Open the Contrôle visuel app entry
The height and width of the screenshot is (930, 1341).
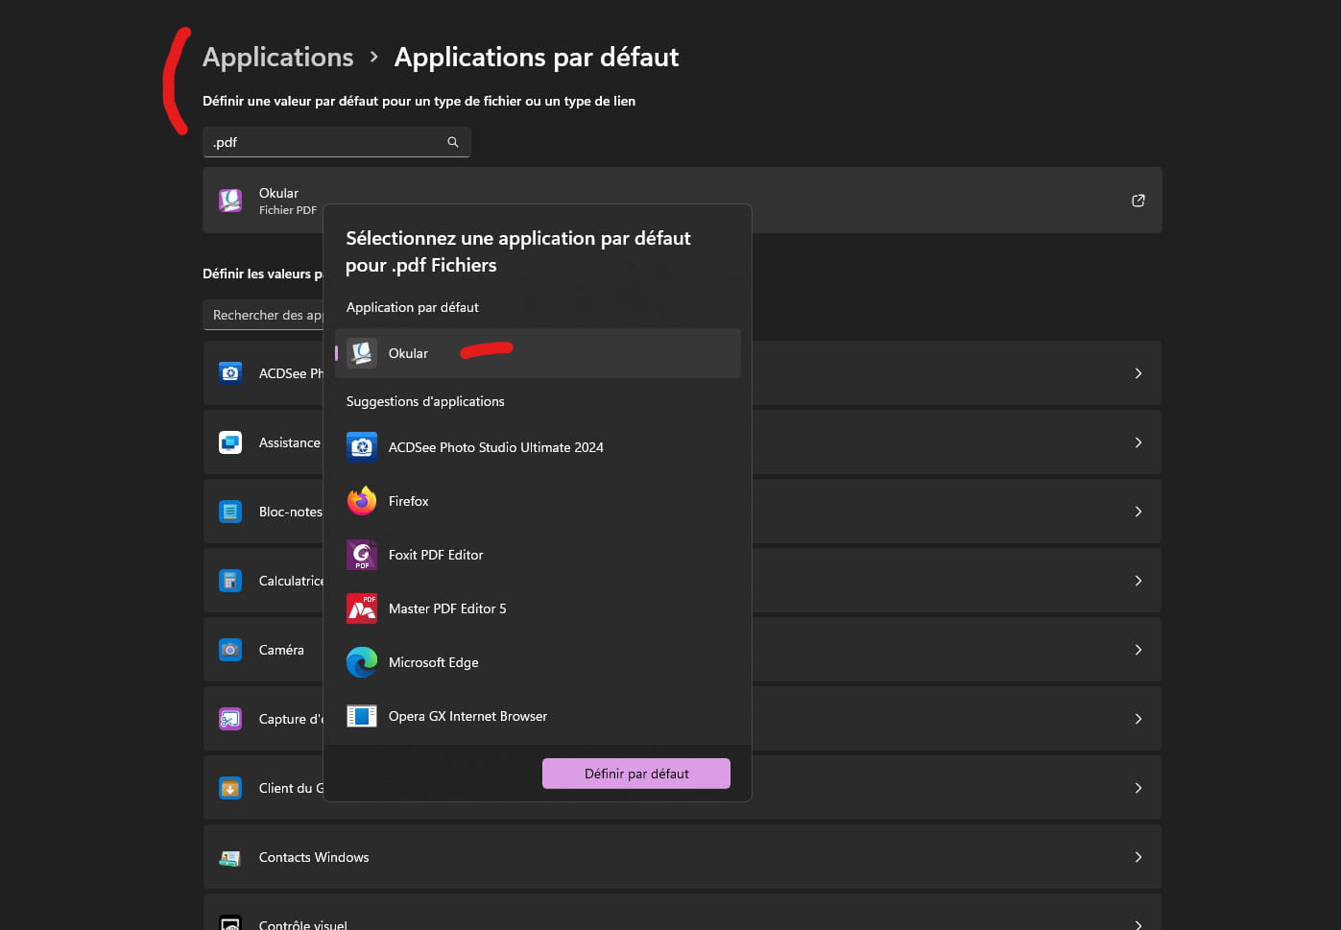click(x=682, y=913)
